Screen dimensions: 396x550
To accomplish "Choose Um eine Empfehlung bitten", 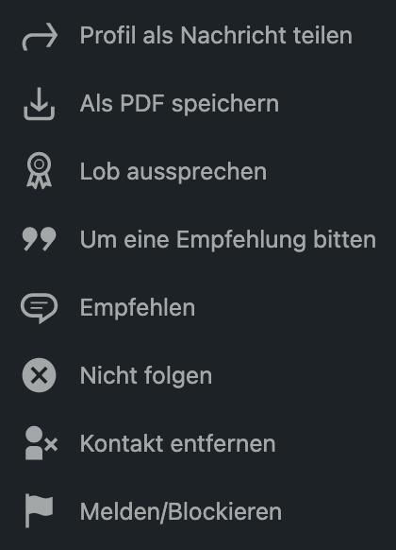I will 198,240.
